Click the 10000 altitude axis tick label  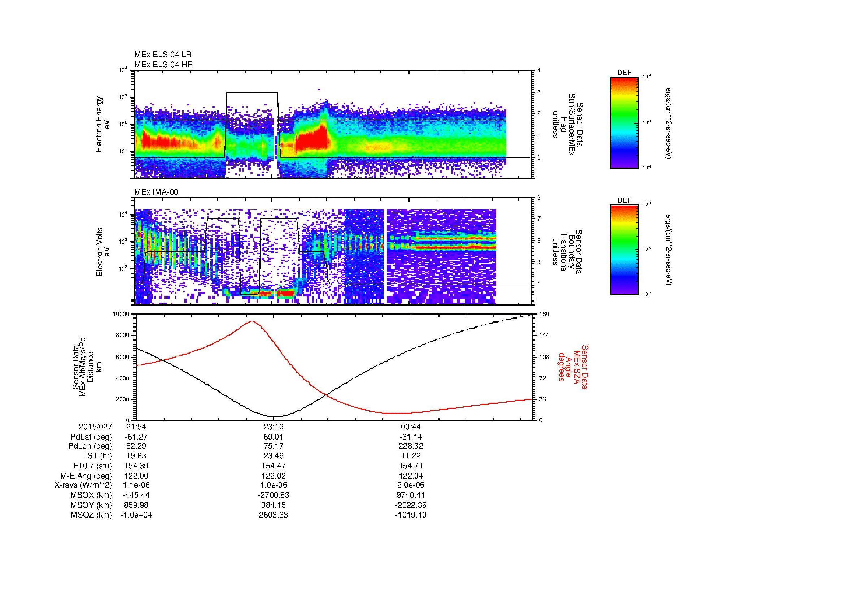pos(121,314)
